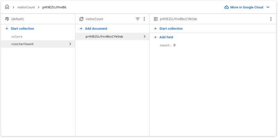Expand the prK9EZUJYnvB6cCYkOsb document chevron
This screenshot has height=138, width=278.
(145, 36)
